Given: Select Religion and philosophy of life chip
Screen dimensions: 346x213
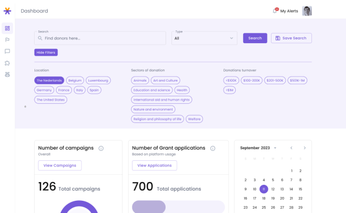Looking at the screenshot, I should coord(158,119).
